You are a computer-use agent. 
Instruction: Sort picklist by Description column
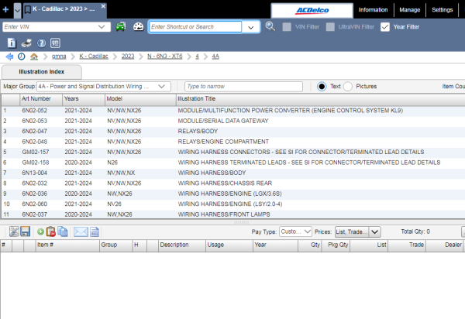182,245
